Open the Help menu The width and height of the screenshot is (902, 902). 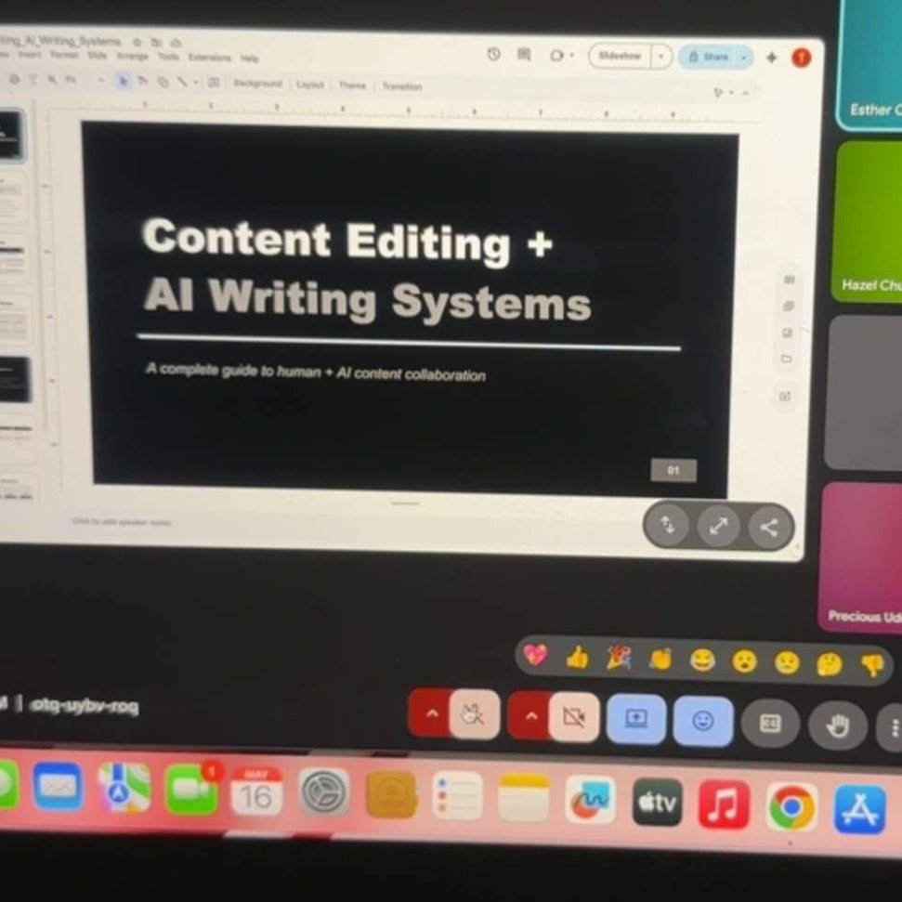point(249,59)
